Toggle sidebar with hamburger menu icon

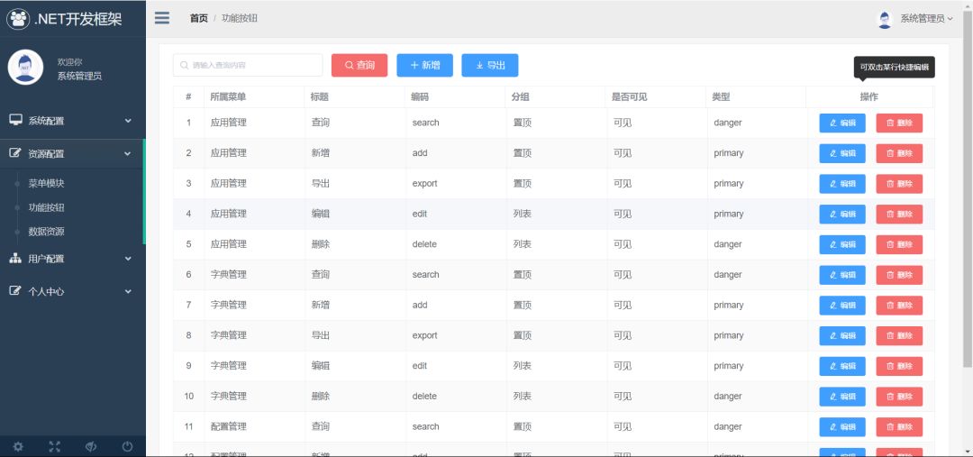pyautogui.click(x=162, y=18)
